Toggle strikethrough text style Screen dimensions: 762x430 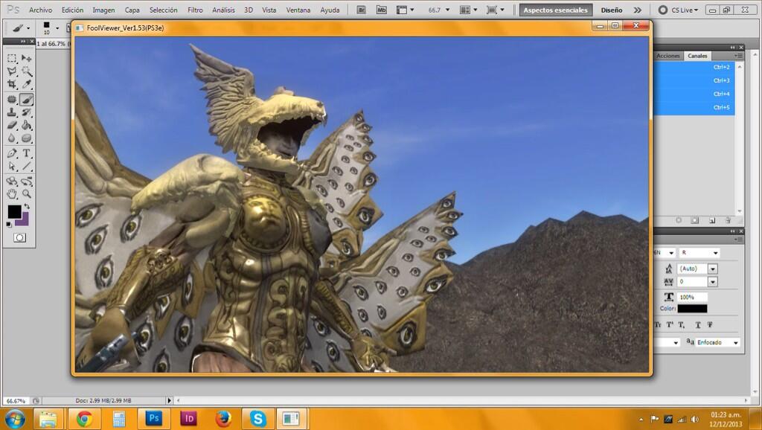tap(710, 324)
